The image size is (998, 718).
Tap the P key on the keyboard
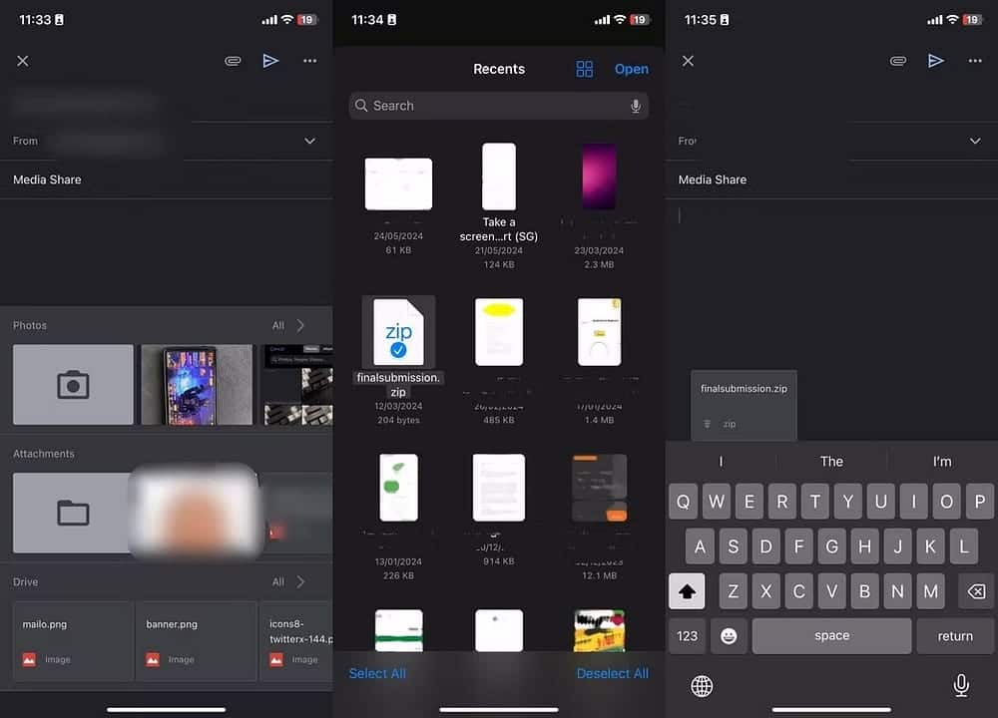[980, 502]
